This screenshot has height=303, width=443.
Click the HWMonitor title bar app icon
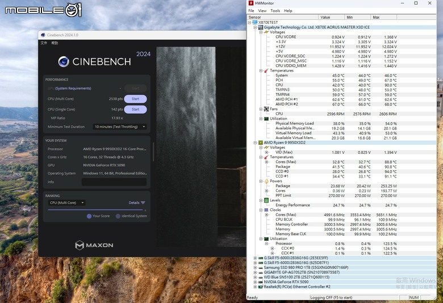[251, 3]
